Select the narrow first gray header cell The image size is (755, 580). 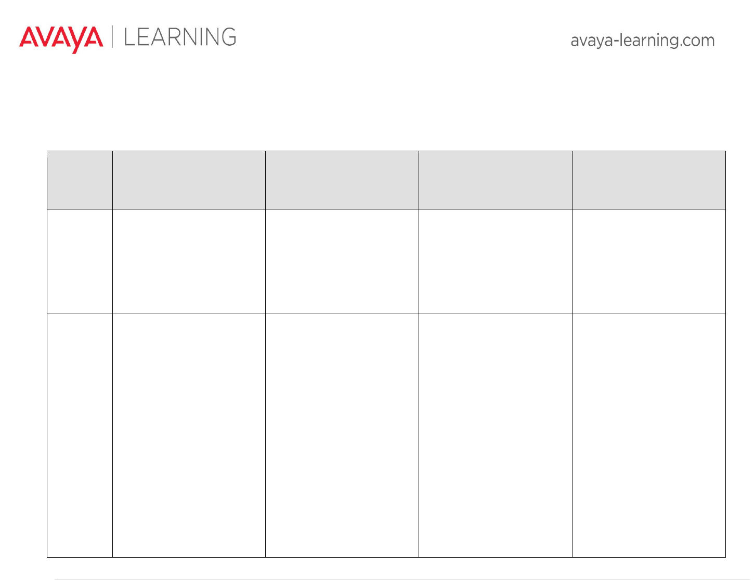(80, 180)
